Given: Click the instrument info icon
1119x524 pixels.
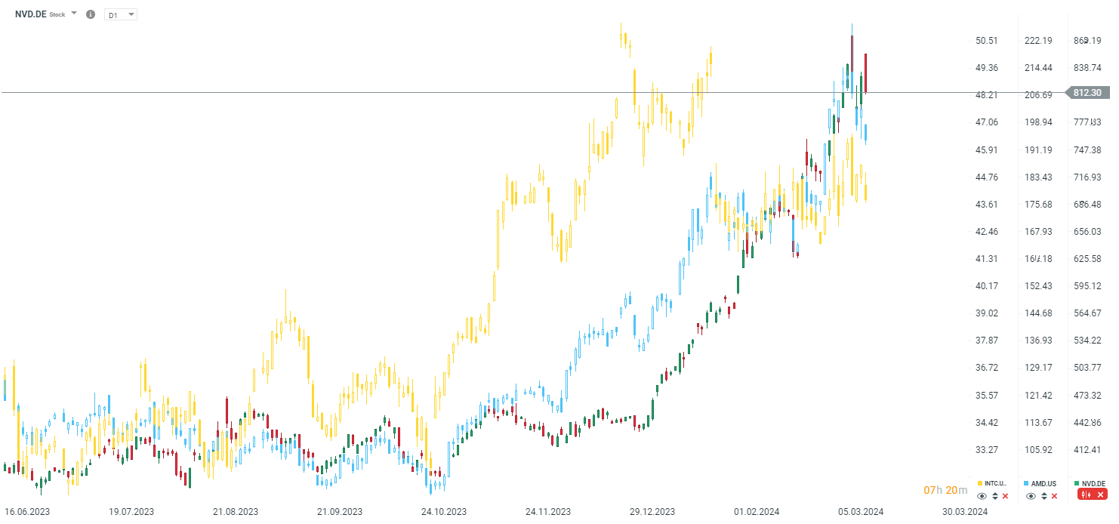Looking at the screenshot, I should coord(91,14).
